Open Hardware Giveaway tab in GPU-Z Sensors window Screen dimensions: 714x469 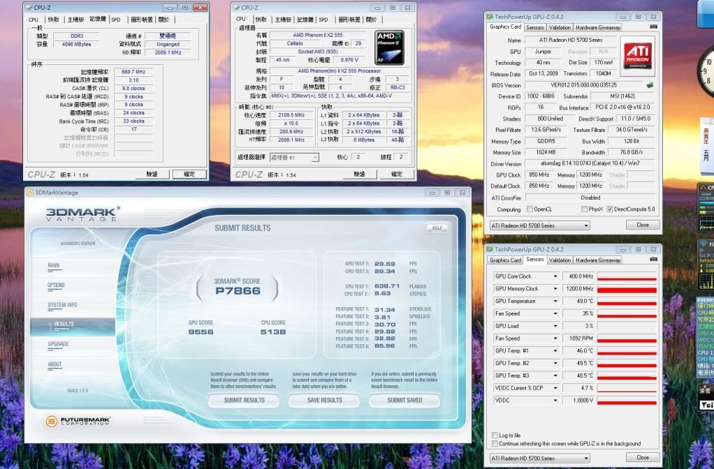[x=598, y=260]
